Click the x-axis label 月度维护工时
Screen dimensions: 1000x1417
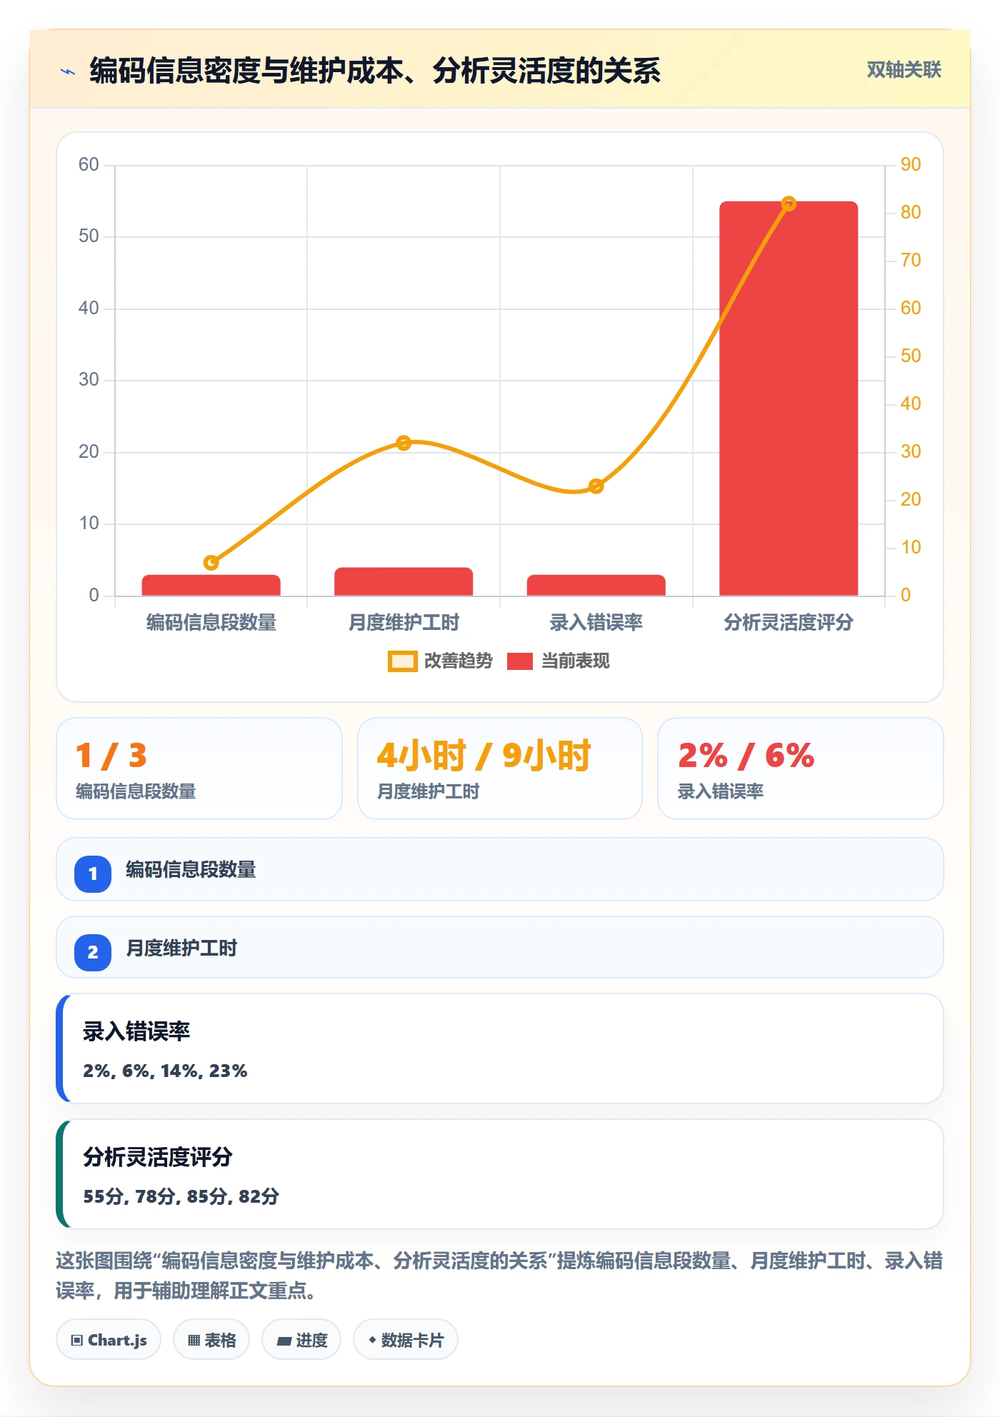404,623
